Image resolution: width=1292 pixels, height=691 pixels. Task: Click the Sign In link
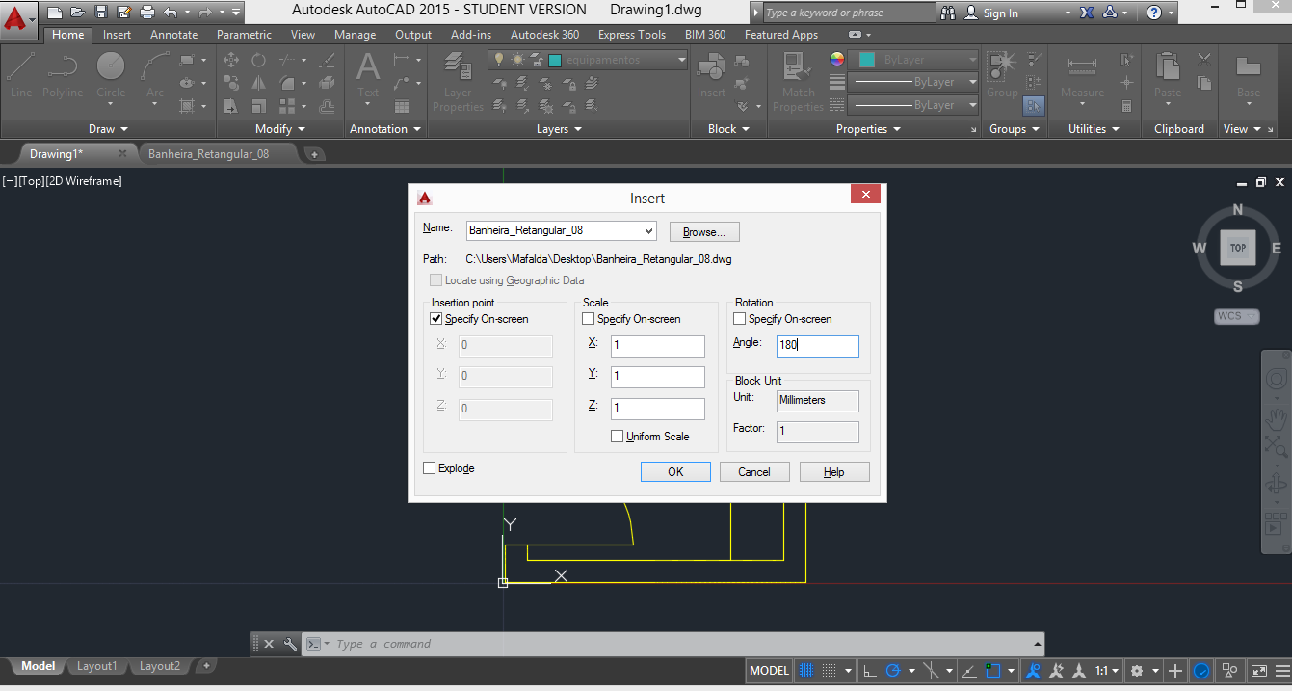[x=1000, y=13]
